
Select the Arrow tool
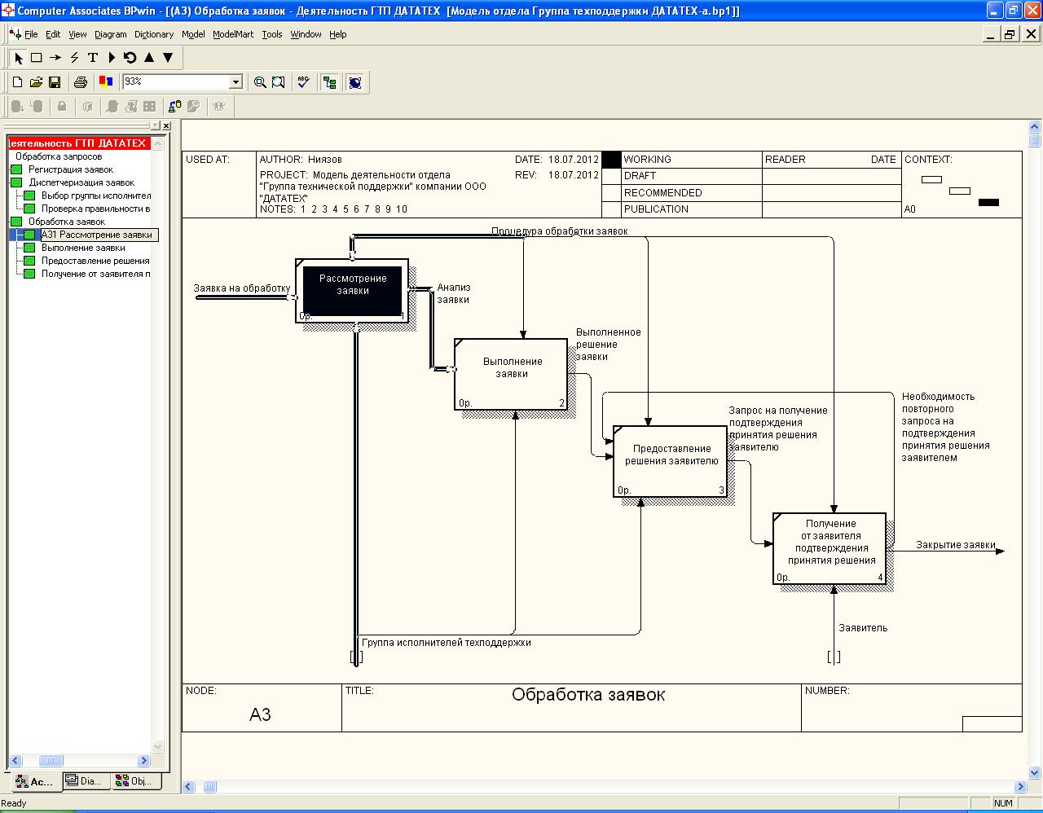[55, 58]
